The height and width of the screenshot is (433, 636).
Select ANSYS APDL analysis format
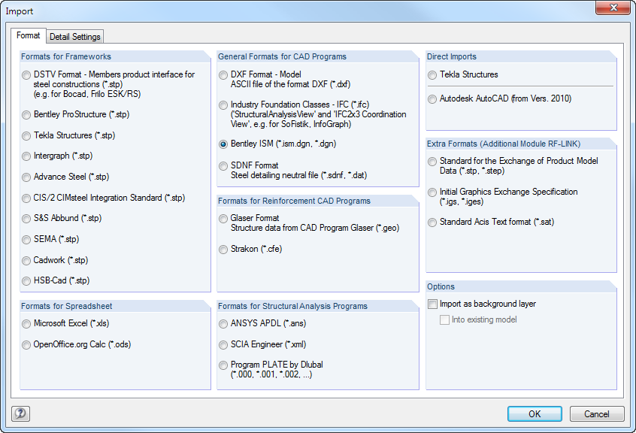tap(223, 323)
